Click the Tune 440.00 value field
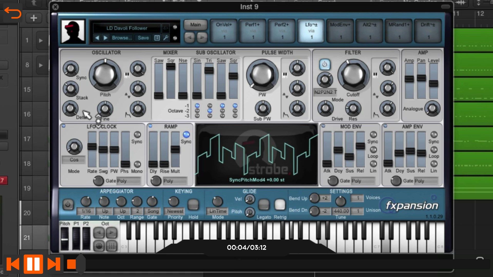Viewport: 493px width, 277px height. [x=341, y=211]
